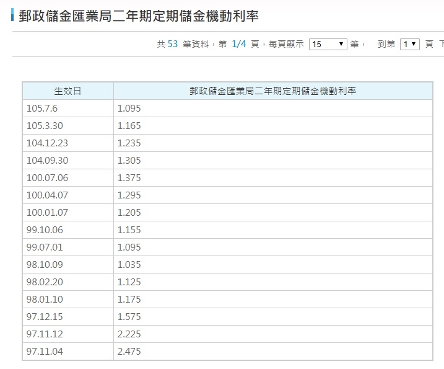Click rate value 1.575
Image resolution: width=444 pixels, height=369 pixels.
coord(129,316)
